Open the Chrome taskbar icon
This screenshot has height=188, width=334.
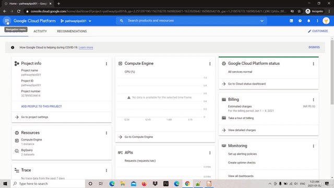pos(187,183)
